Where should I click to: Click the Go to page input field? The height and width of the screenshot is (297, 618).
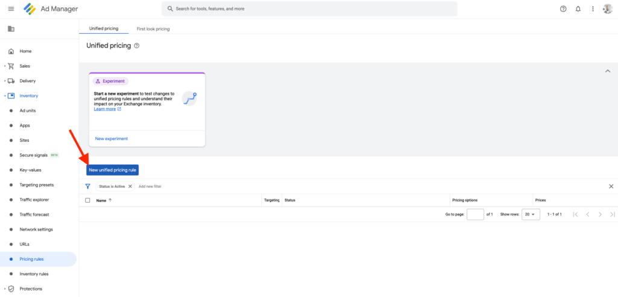tap(475, 214)
